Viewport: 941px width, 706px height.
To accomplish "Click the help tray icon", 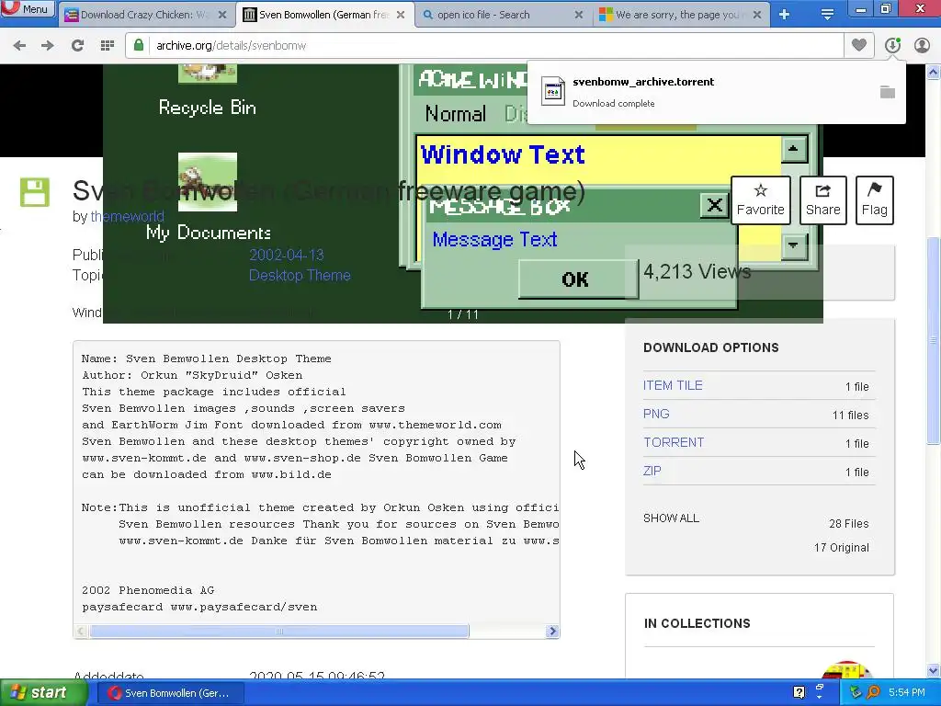I will (x=799, y=693).
